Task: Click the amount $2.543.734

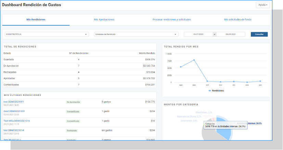Action: [149, 66]
